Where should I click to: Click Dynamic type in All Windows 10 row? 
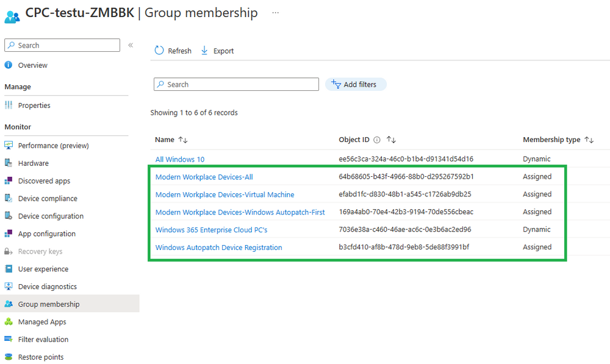tap(536, 159)
